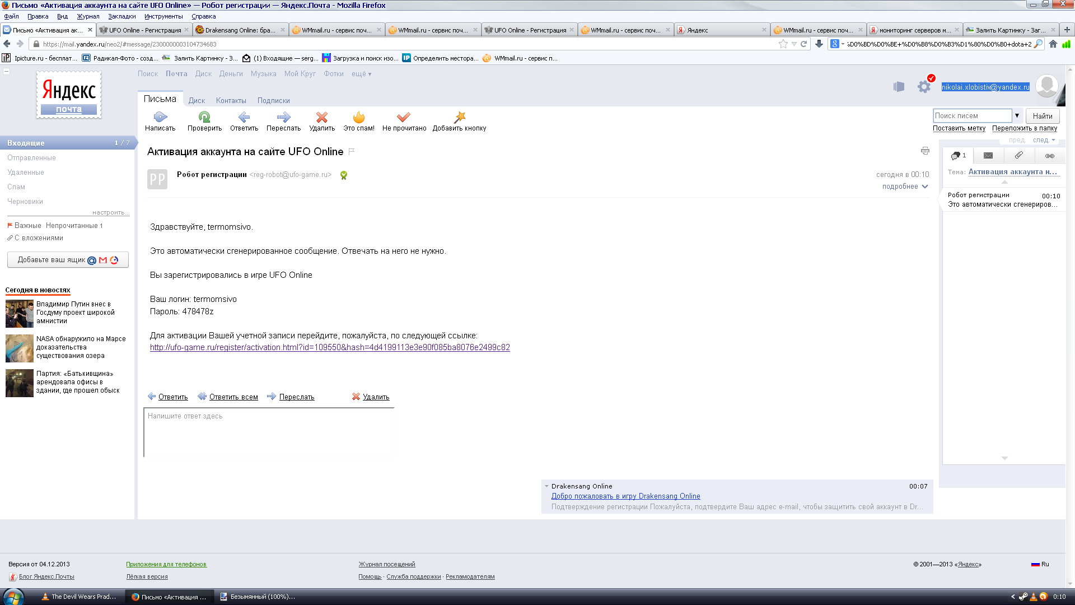Show hidden tray icons arrow
Screen dimensions: 1075x605
point(1013,597)
